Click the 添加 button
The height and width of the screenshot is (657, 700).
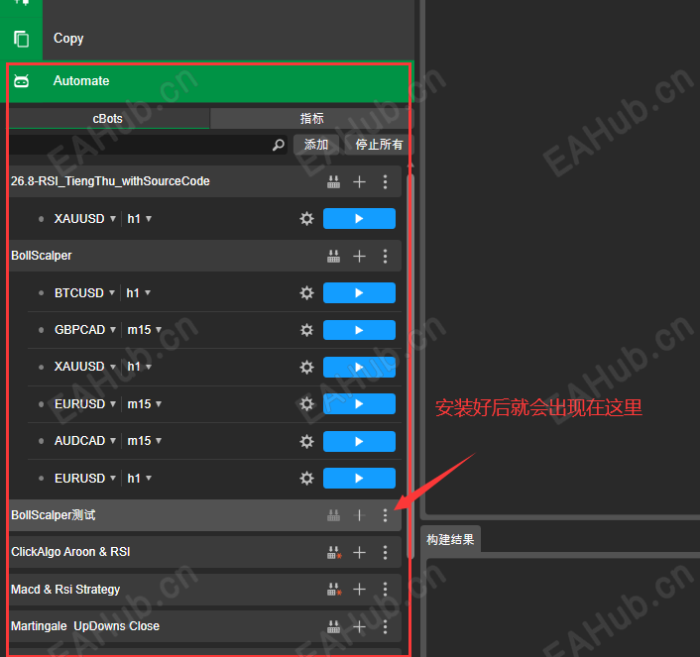pyautogui.click(x=316, y=145)
